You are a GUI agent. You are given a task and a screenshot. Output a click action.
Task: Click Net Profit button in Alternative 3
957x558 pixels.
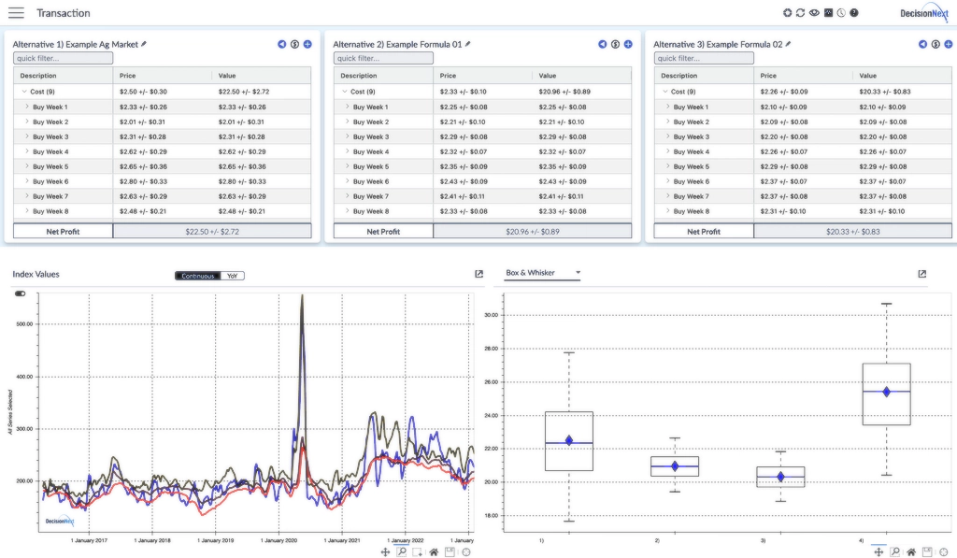704,231
